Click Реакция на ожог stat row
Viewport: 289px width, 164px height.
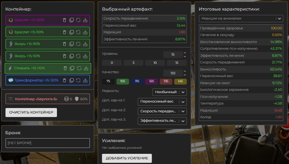pyautogui.click(x=241, y=83)
